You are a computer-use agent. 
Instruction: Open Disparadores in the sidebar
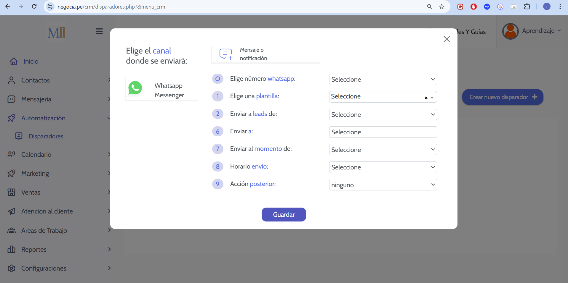click(46, 136)
